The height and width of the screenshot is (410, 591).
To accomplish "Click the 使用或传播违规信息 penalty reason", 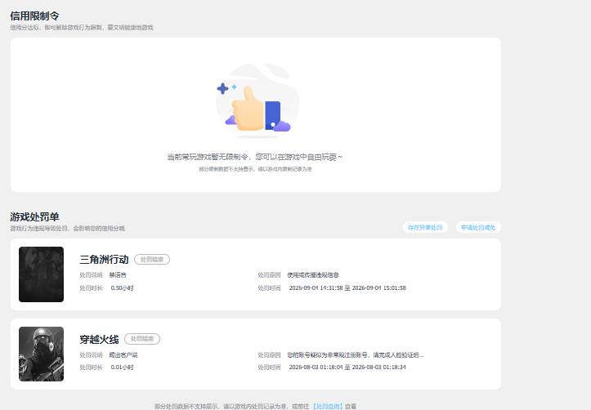I will [313, 275].
